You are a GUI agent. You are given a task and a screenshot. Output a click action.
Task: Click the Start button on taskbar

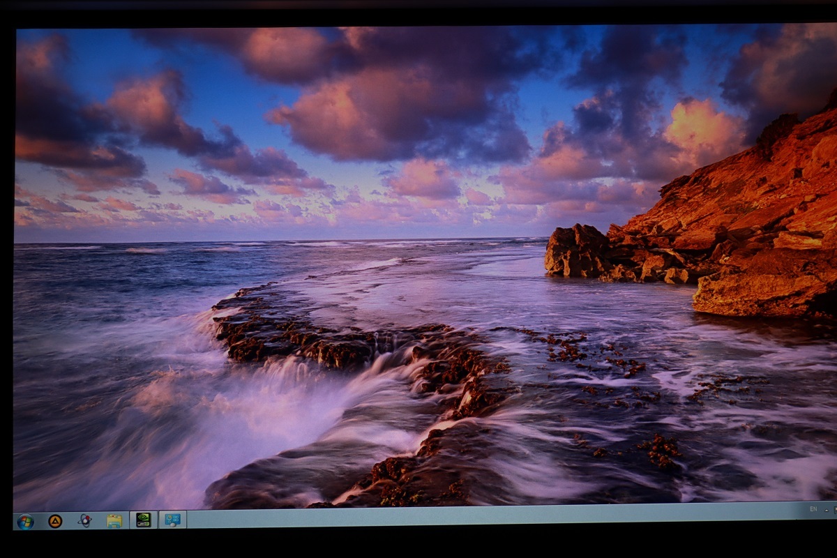[25, 521]
